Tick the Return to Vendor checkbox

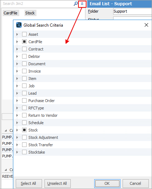click(24, 115)
